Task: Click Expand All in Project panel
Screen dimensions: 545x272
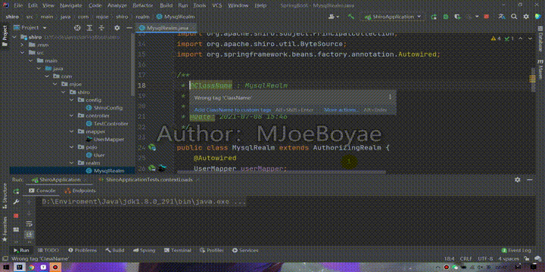Action: (x=89, y=28)
